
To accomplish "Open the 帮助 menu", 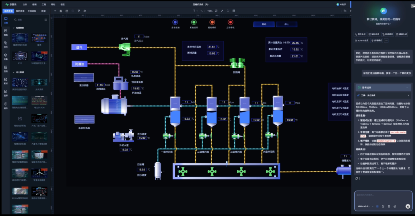I will point(53,5).
